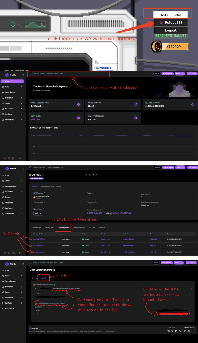This screenshot has height=343, width=198.
Task: Copy sender 0xDC13... in the 5 months ago row
Action: 109,239
